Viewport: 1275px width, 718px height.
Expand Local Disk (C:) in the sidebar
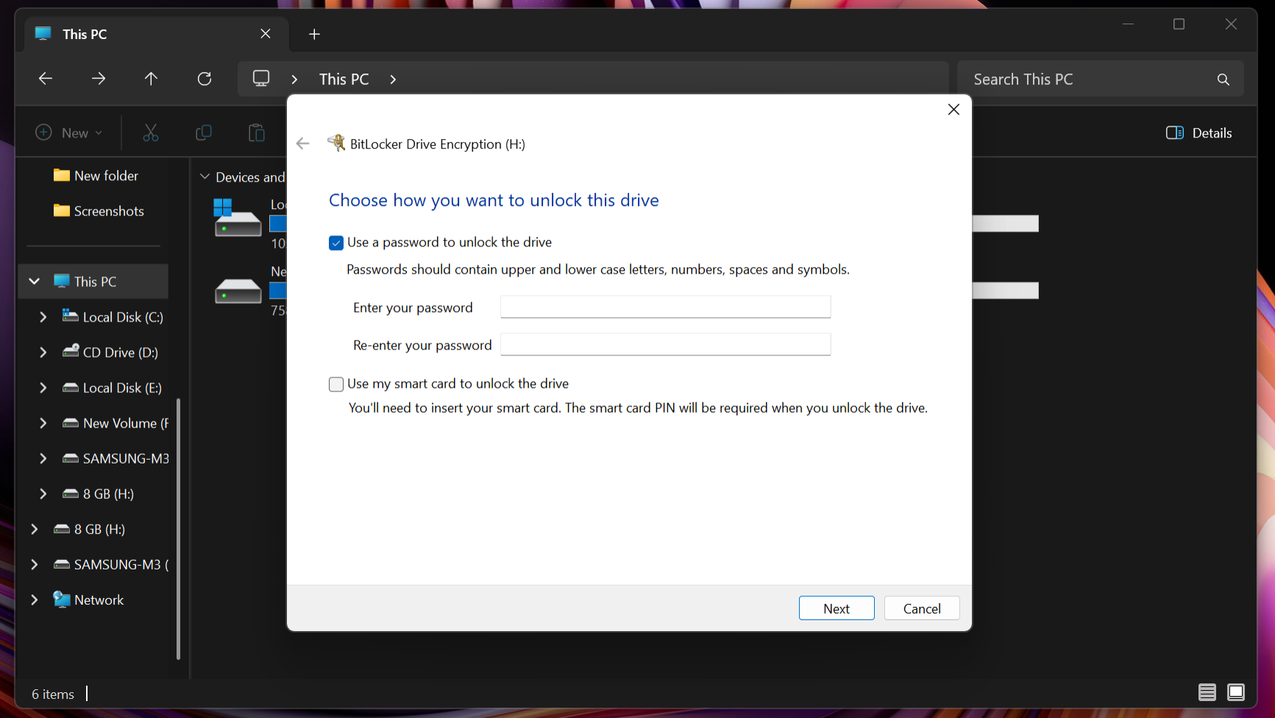pos(43,316)
